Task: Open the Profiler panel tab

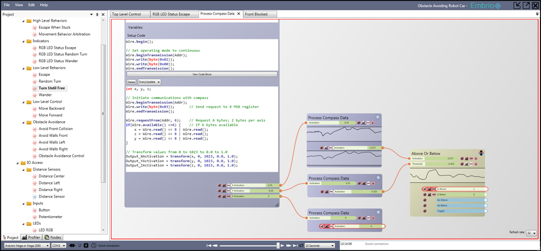Action: pos(31,237)
